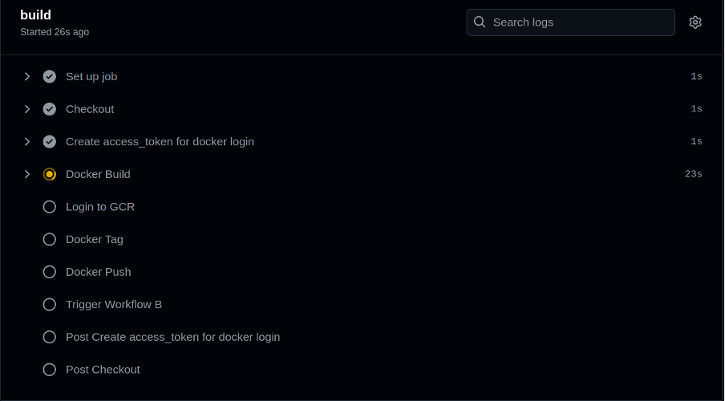This screenshot has width=725, height=401.
Task: Select the Login to GCR step
Action: tap(100, 207)
